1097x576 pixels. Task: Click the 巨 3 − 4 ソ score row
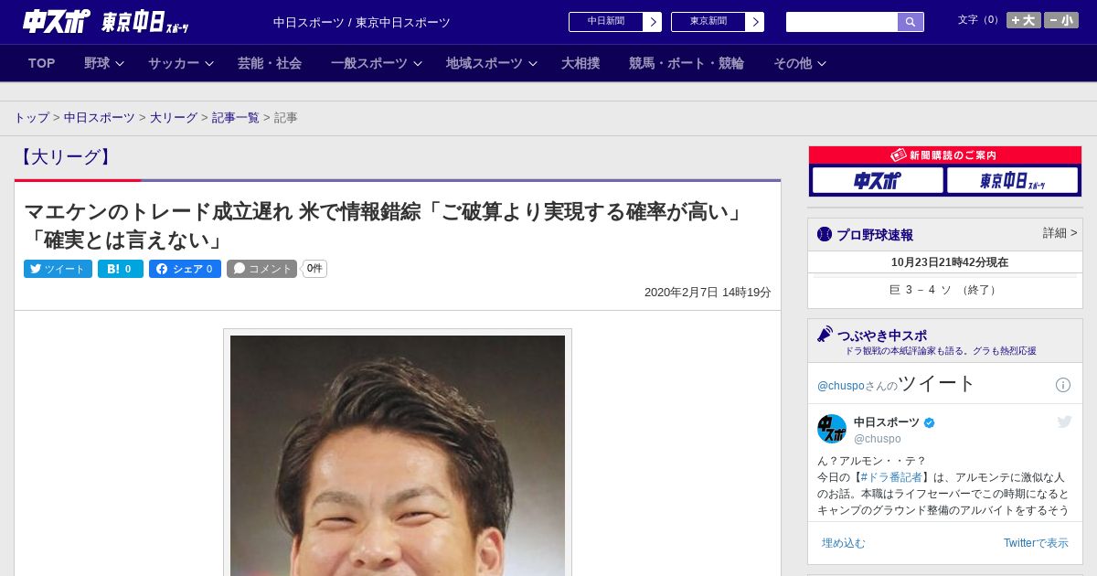click(944, 290)
